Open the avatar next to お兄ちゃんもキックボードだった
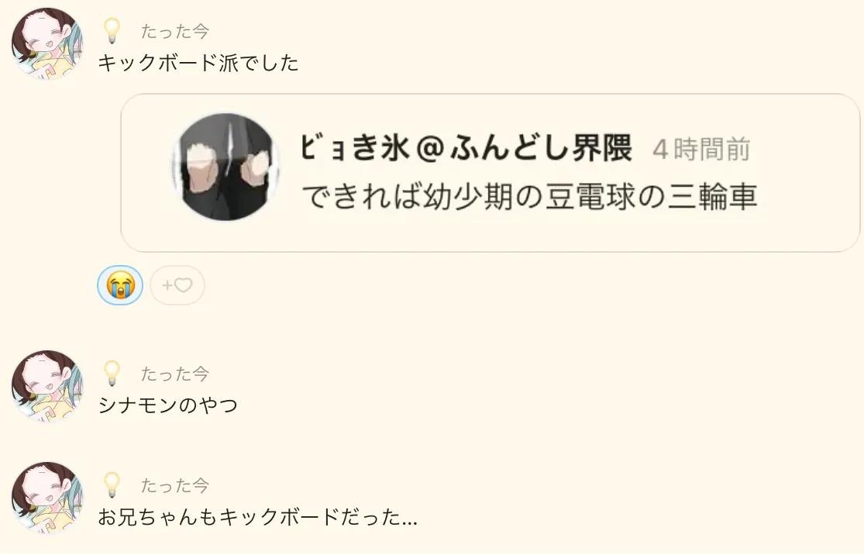 [47, 498]
